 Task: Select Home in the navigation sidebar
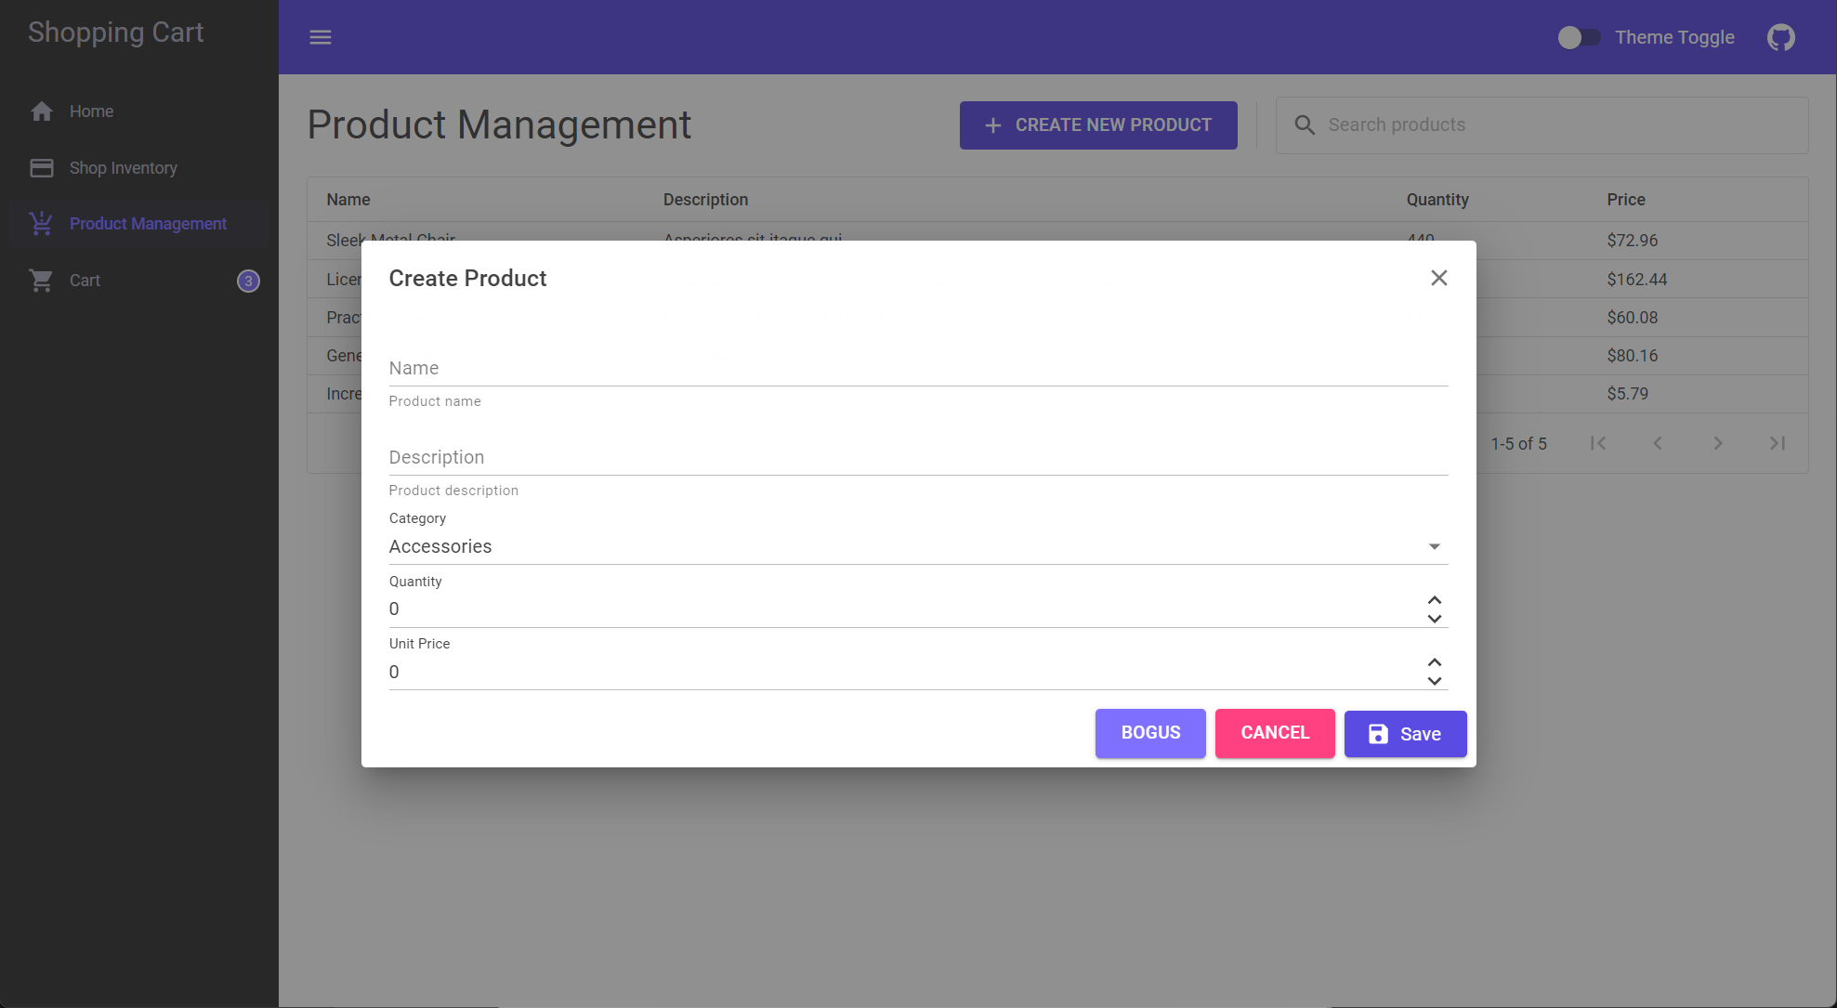pos(91,111)
